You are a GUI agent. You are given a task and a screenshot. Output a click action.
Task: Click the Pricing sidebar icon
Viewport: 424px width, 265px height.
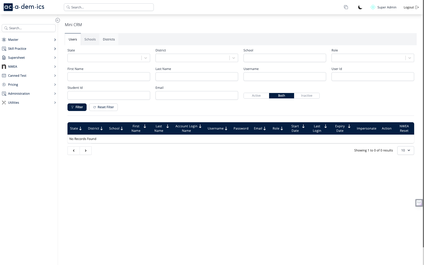(4, 85)
